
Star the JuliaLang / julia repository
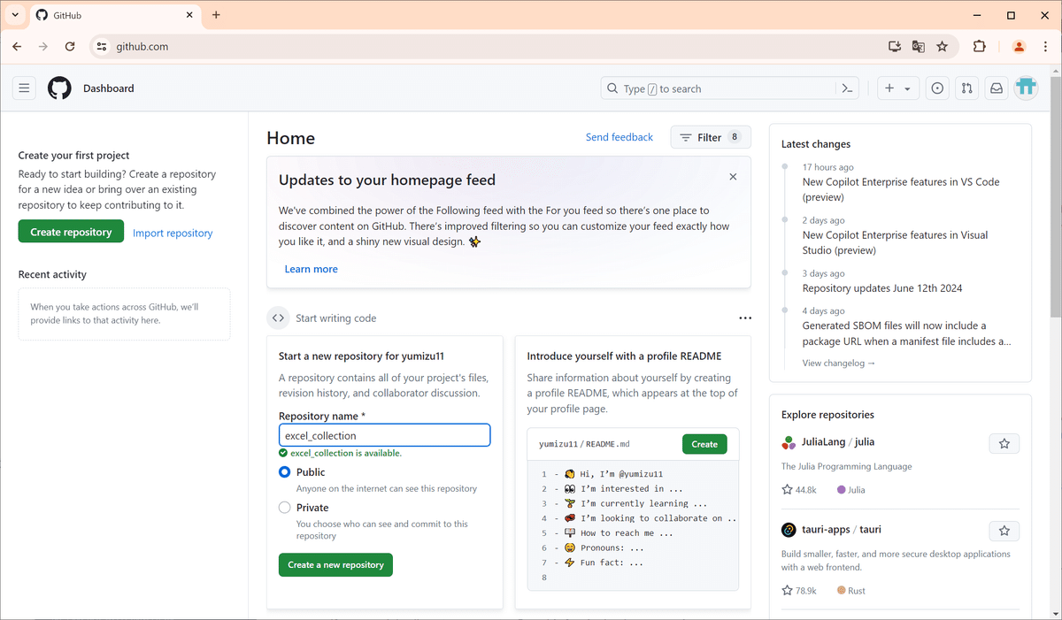1004,444
